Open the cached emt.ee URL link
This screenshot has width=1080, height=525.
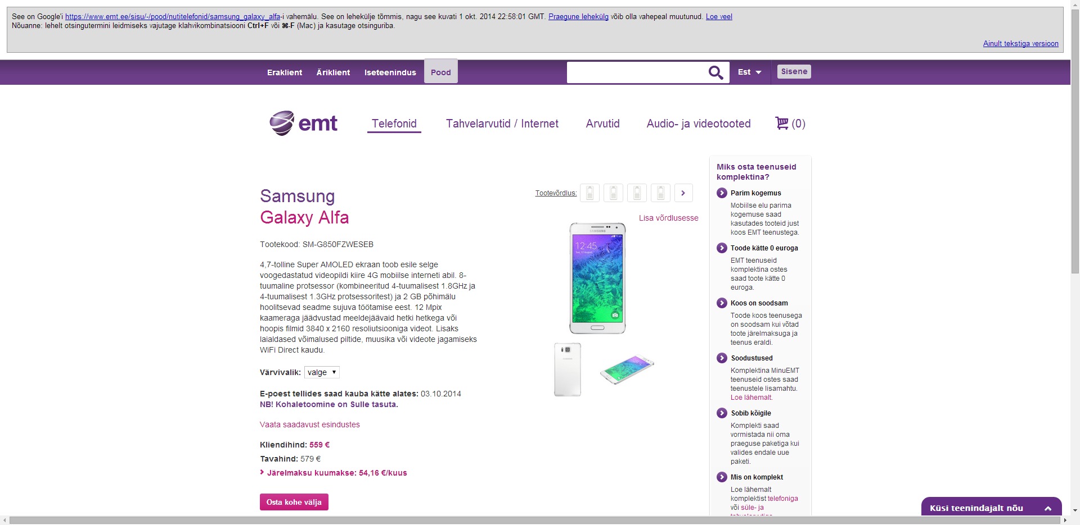173,17
